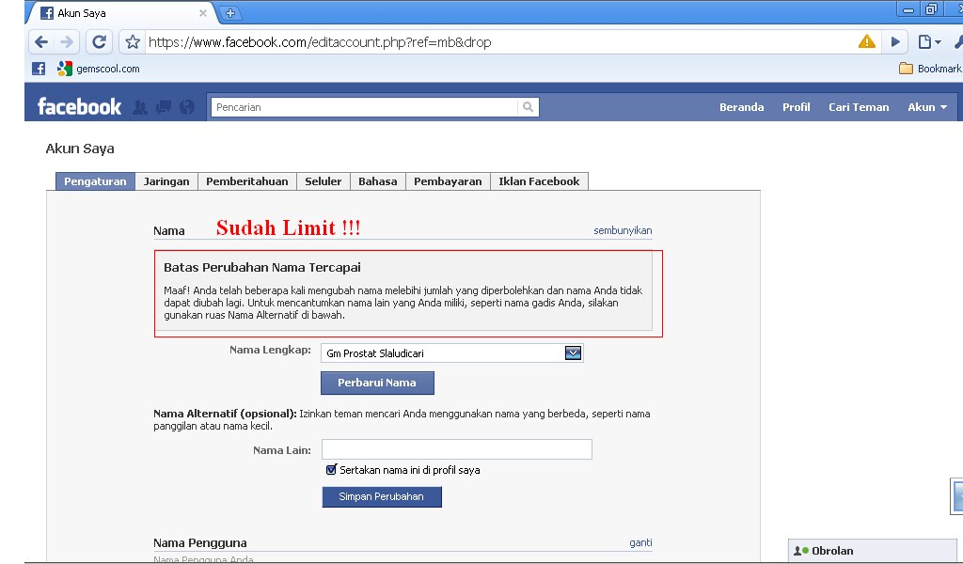The image size is (963, 564).
Task: Open friend requests icon
Action: pos(140,107)
